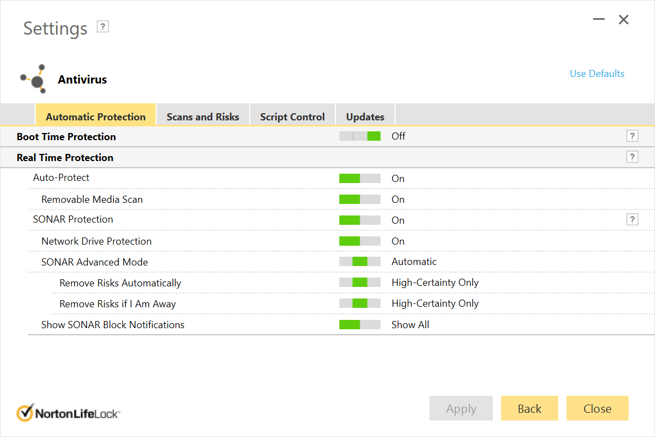This screenshot has width=655, height=437.
Task: Click the Show All value text
Action: (x=410, y=324)
